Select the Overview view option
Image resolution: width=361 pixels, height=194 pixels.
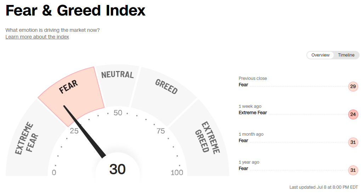click(320, 55)
